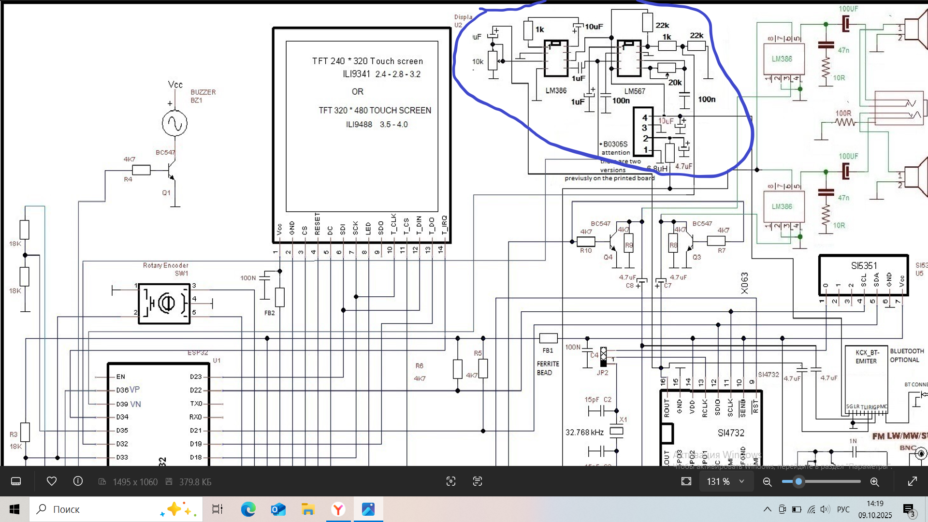Open the 131 % zoom dropdown
Screen dimensions: 928x522
click(x=725, y=481)
